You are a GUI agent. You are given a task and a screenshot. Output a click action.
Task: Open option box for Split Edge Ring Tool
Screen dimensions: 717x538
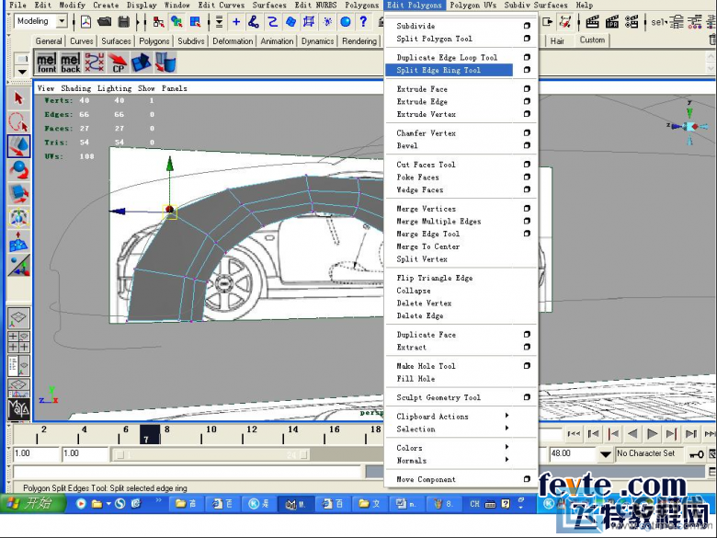[527, 70]
